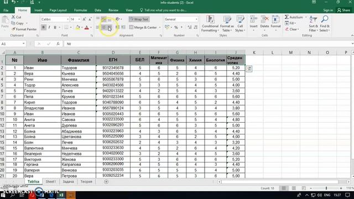The image size is (354, 199).
Task: Toggle Underline formatting
Action: [x=55, y=27]
